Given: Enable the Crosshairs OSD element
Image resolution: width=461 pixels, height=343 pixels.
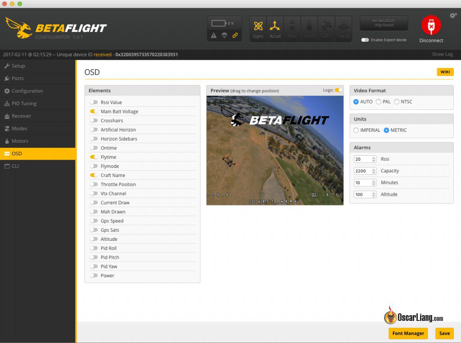Looking at the screenshot, I should [94, 121].
